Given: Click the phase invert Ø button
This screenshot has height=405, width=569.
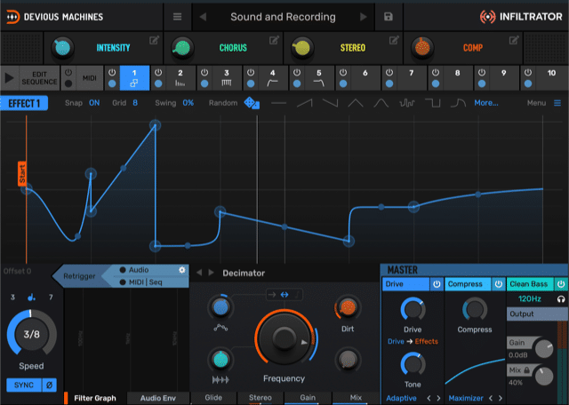Looking at the screenshot, I should pyautogui.click(x=50, y=385).
